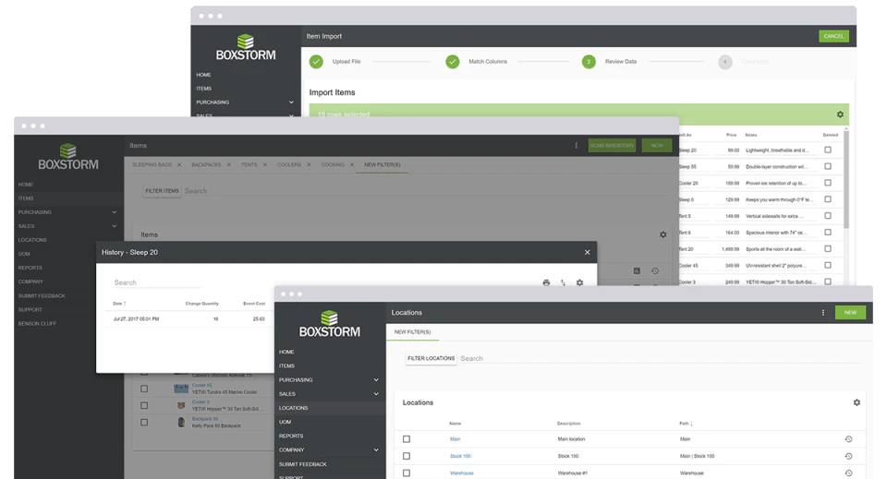Open more options menu in Locations header
The height and width of the screenshot is (479, 887).
tap(823, 312)
